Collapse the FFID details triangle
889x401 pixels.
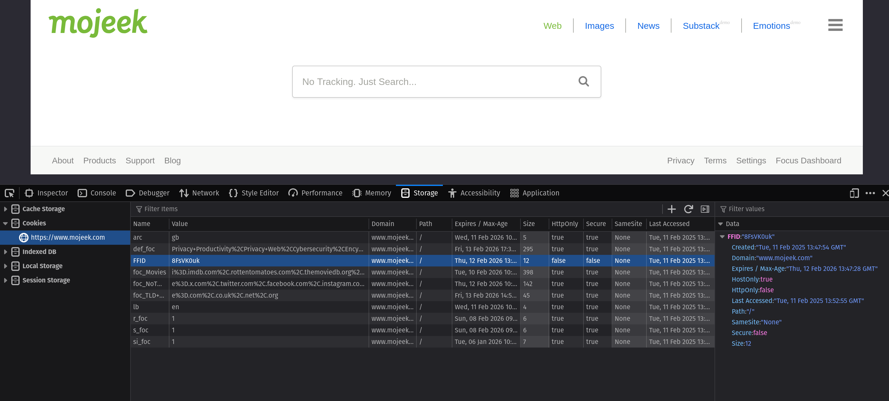click(x=722, y=236)
